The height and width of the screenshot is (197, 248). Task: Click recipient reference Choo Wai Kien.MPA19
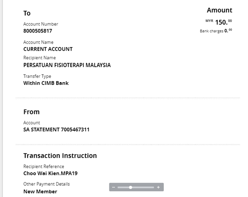(50, 174)
